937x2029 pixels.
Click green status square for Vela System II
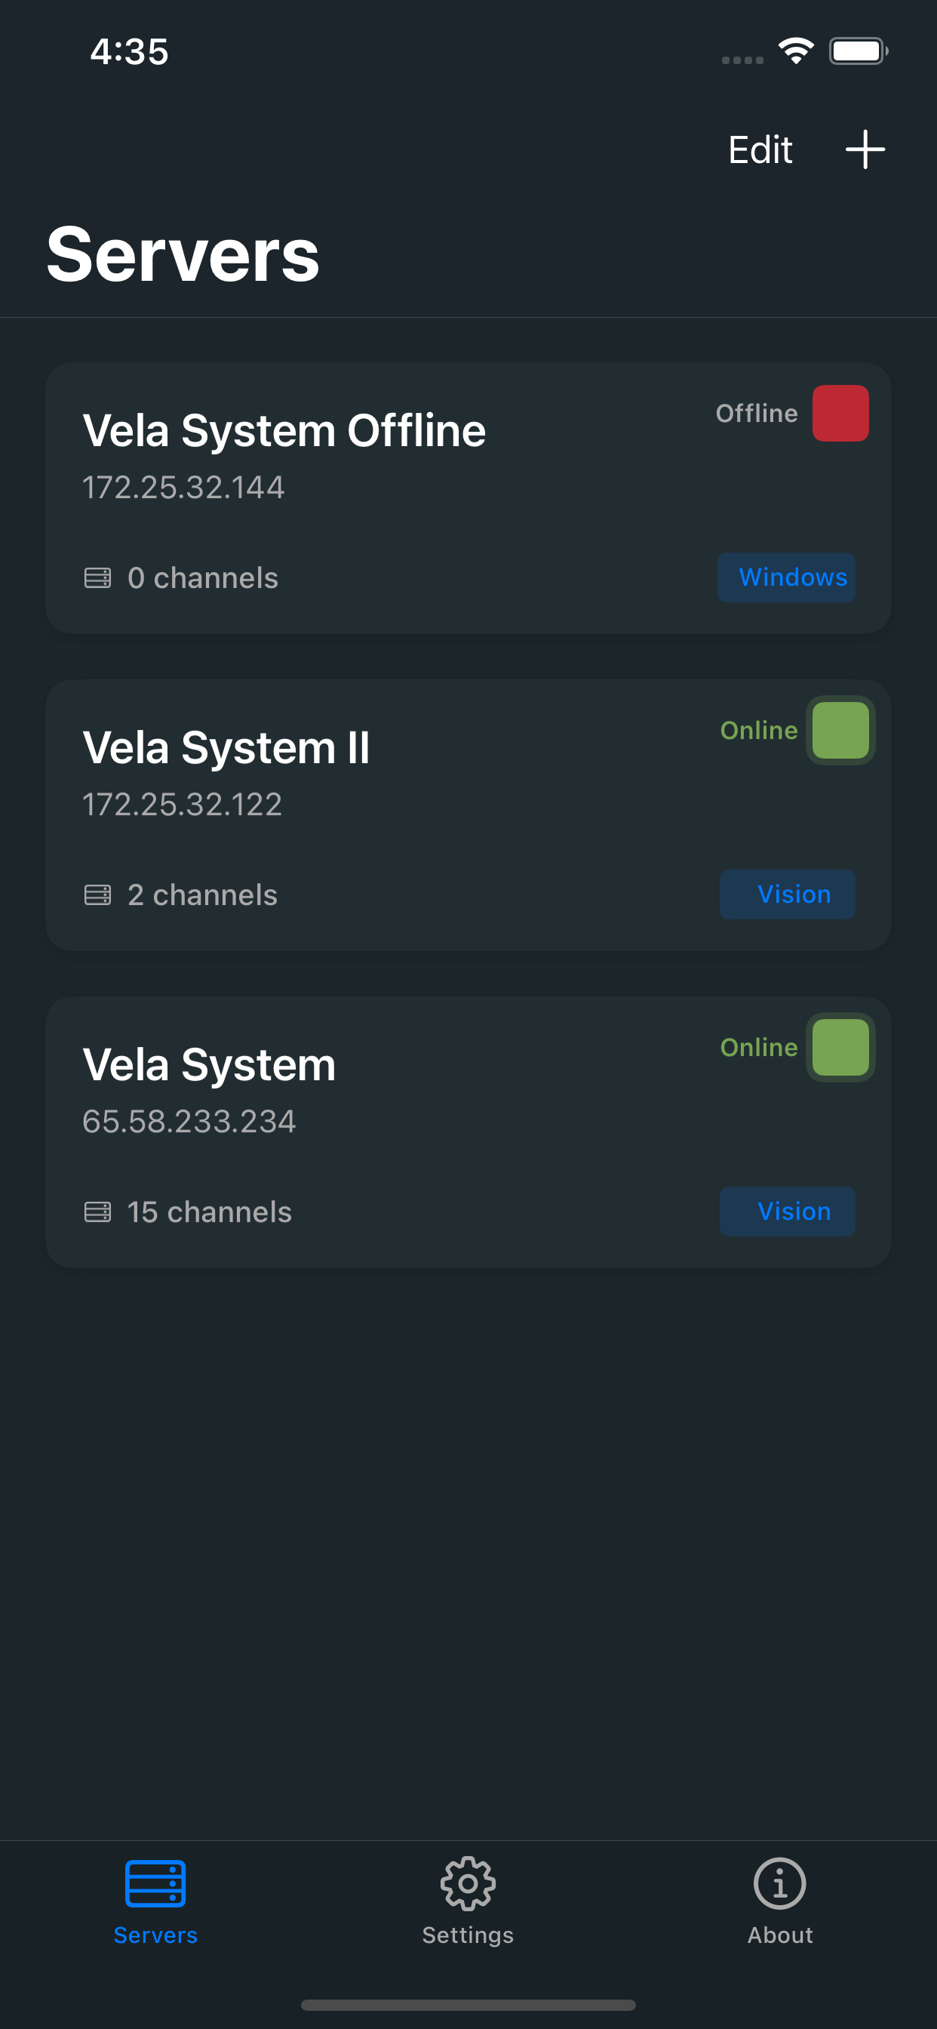pos(840,730)
